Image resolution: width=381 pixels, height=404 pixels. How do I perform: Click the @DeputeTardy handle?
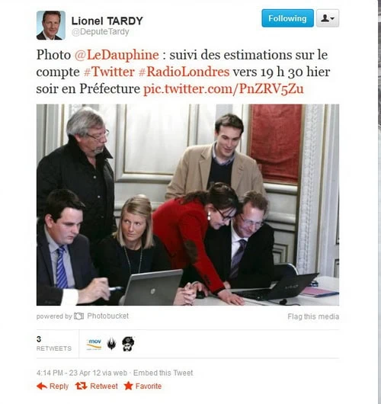(101, 32)
